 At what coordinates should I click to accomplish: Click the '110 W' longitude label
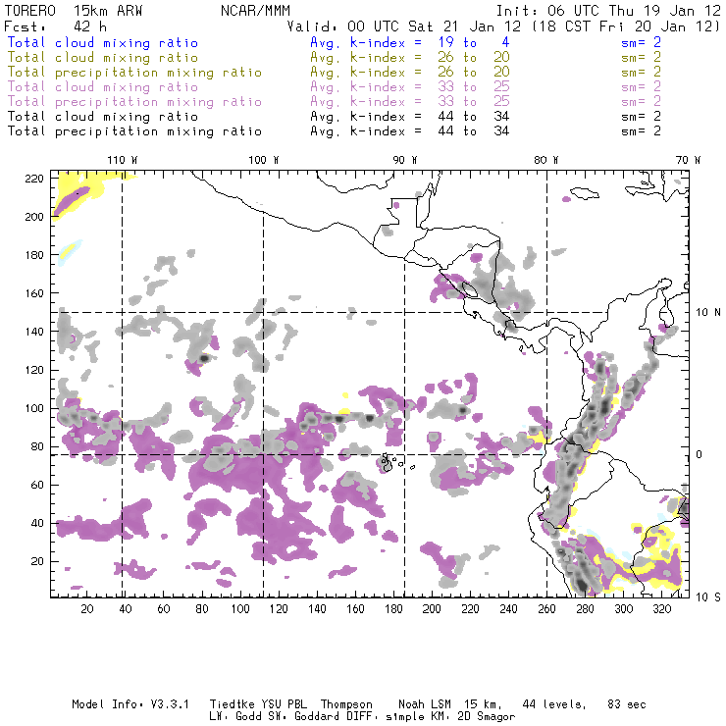point(123,160)
